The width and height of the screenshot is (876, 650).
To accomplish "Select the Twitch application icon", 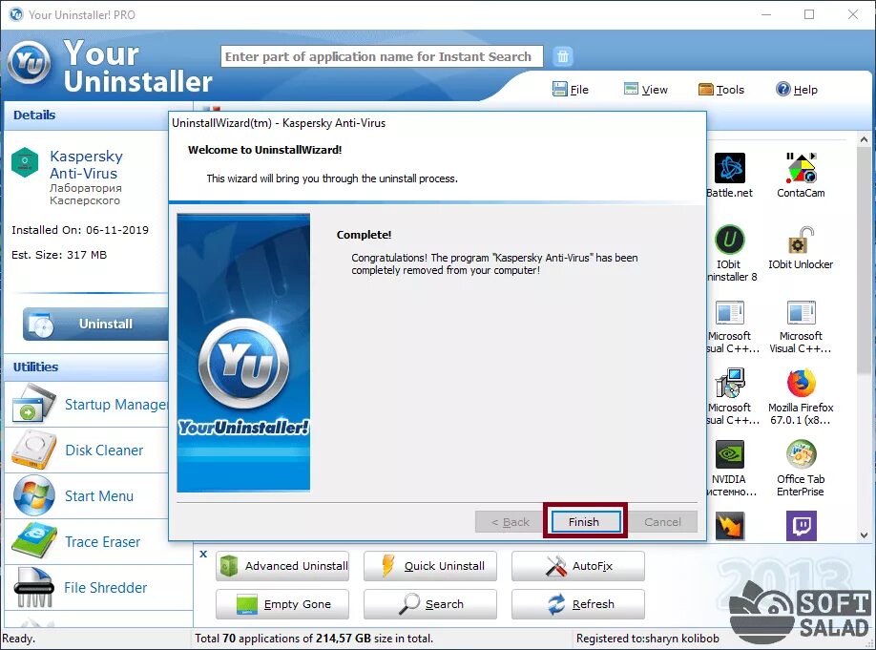I will 802,525.
